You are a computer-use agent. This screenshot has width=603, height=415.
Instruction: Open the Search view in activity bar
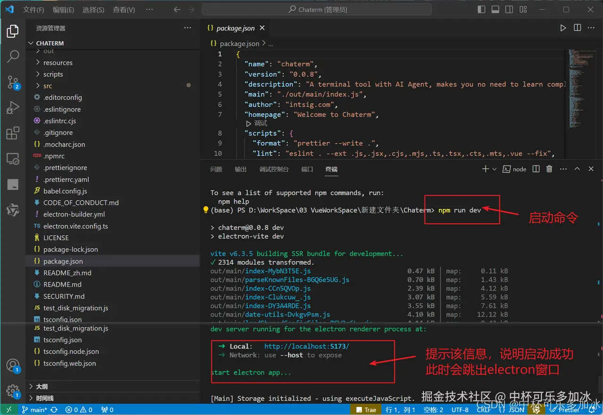click(x=13, y=57)
